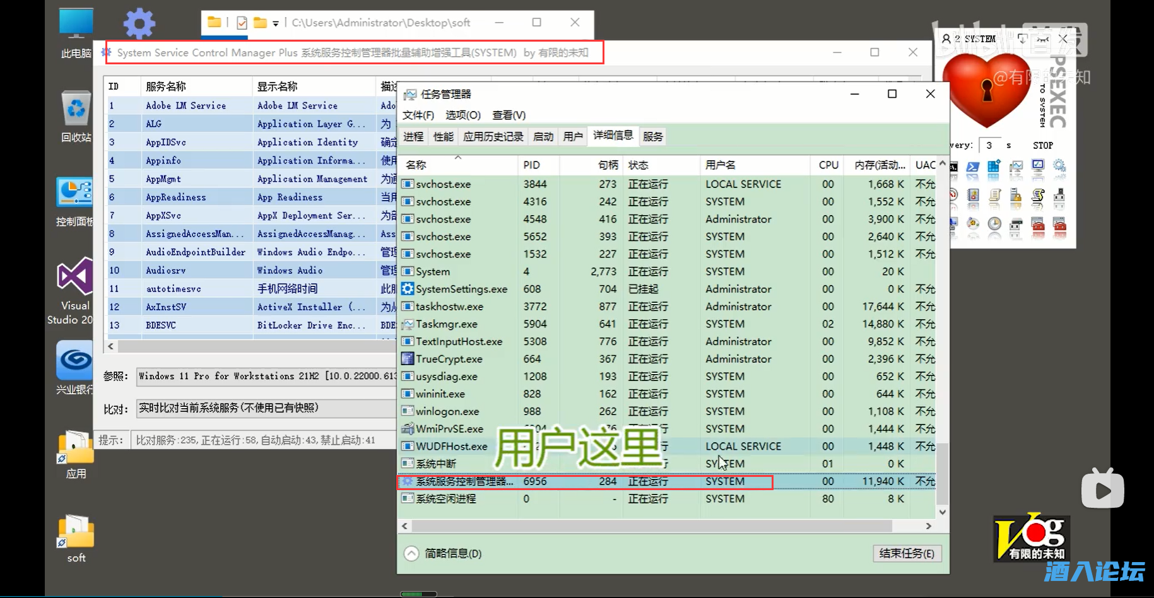Click the interval seconds input field
Screen dimensions: 1154x598
[989, 146]
